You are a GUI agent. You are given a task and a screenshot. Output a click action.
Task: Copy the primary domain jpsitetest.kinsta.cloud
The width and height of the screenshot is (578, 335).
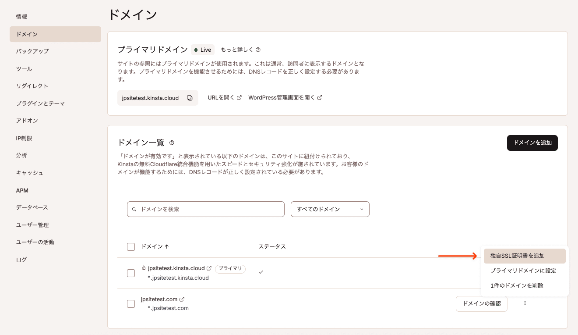pos(189,97)
